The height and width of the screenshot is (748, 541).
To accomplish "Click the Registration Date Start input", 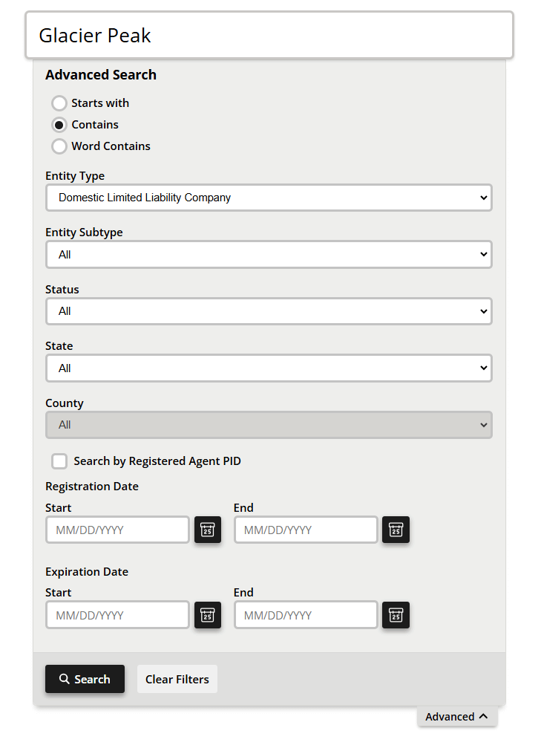I will 117,530.
